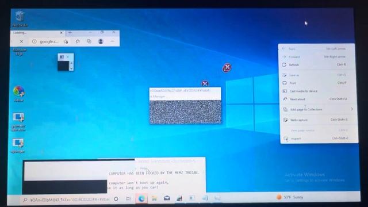Image resolution: width=368 pixels, height=207 pixels.
Task: Expand the Add page to Collections submenu arrow
Action: pos(352,109)
